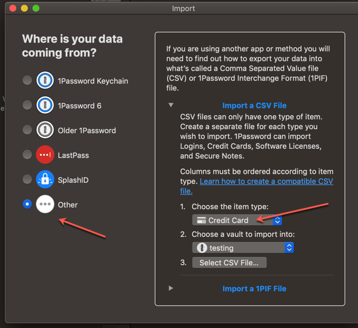Image resolution: width=358 pixels, height=328 pixels.
Task: Click the Other three-dots icon
Action: point(45,204)
